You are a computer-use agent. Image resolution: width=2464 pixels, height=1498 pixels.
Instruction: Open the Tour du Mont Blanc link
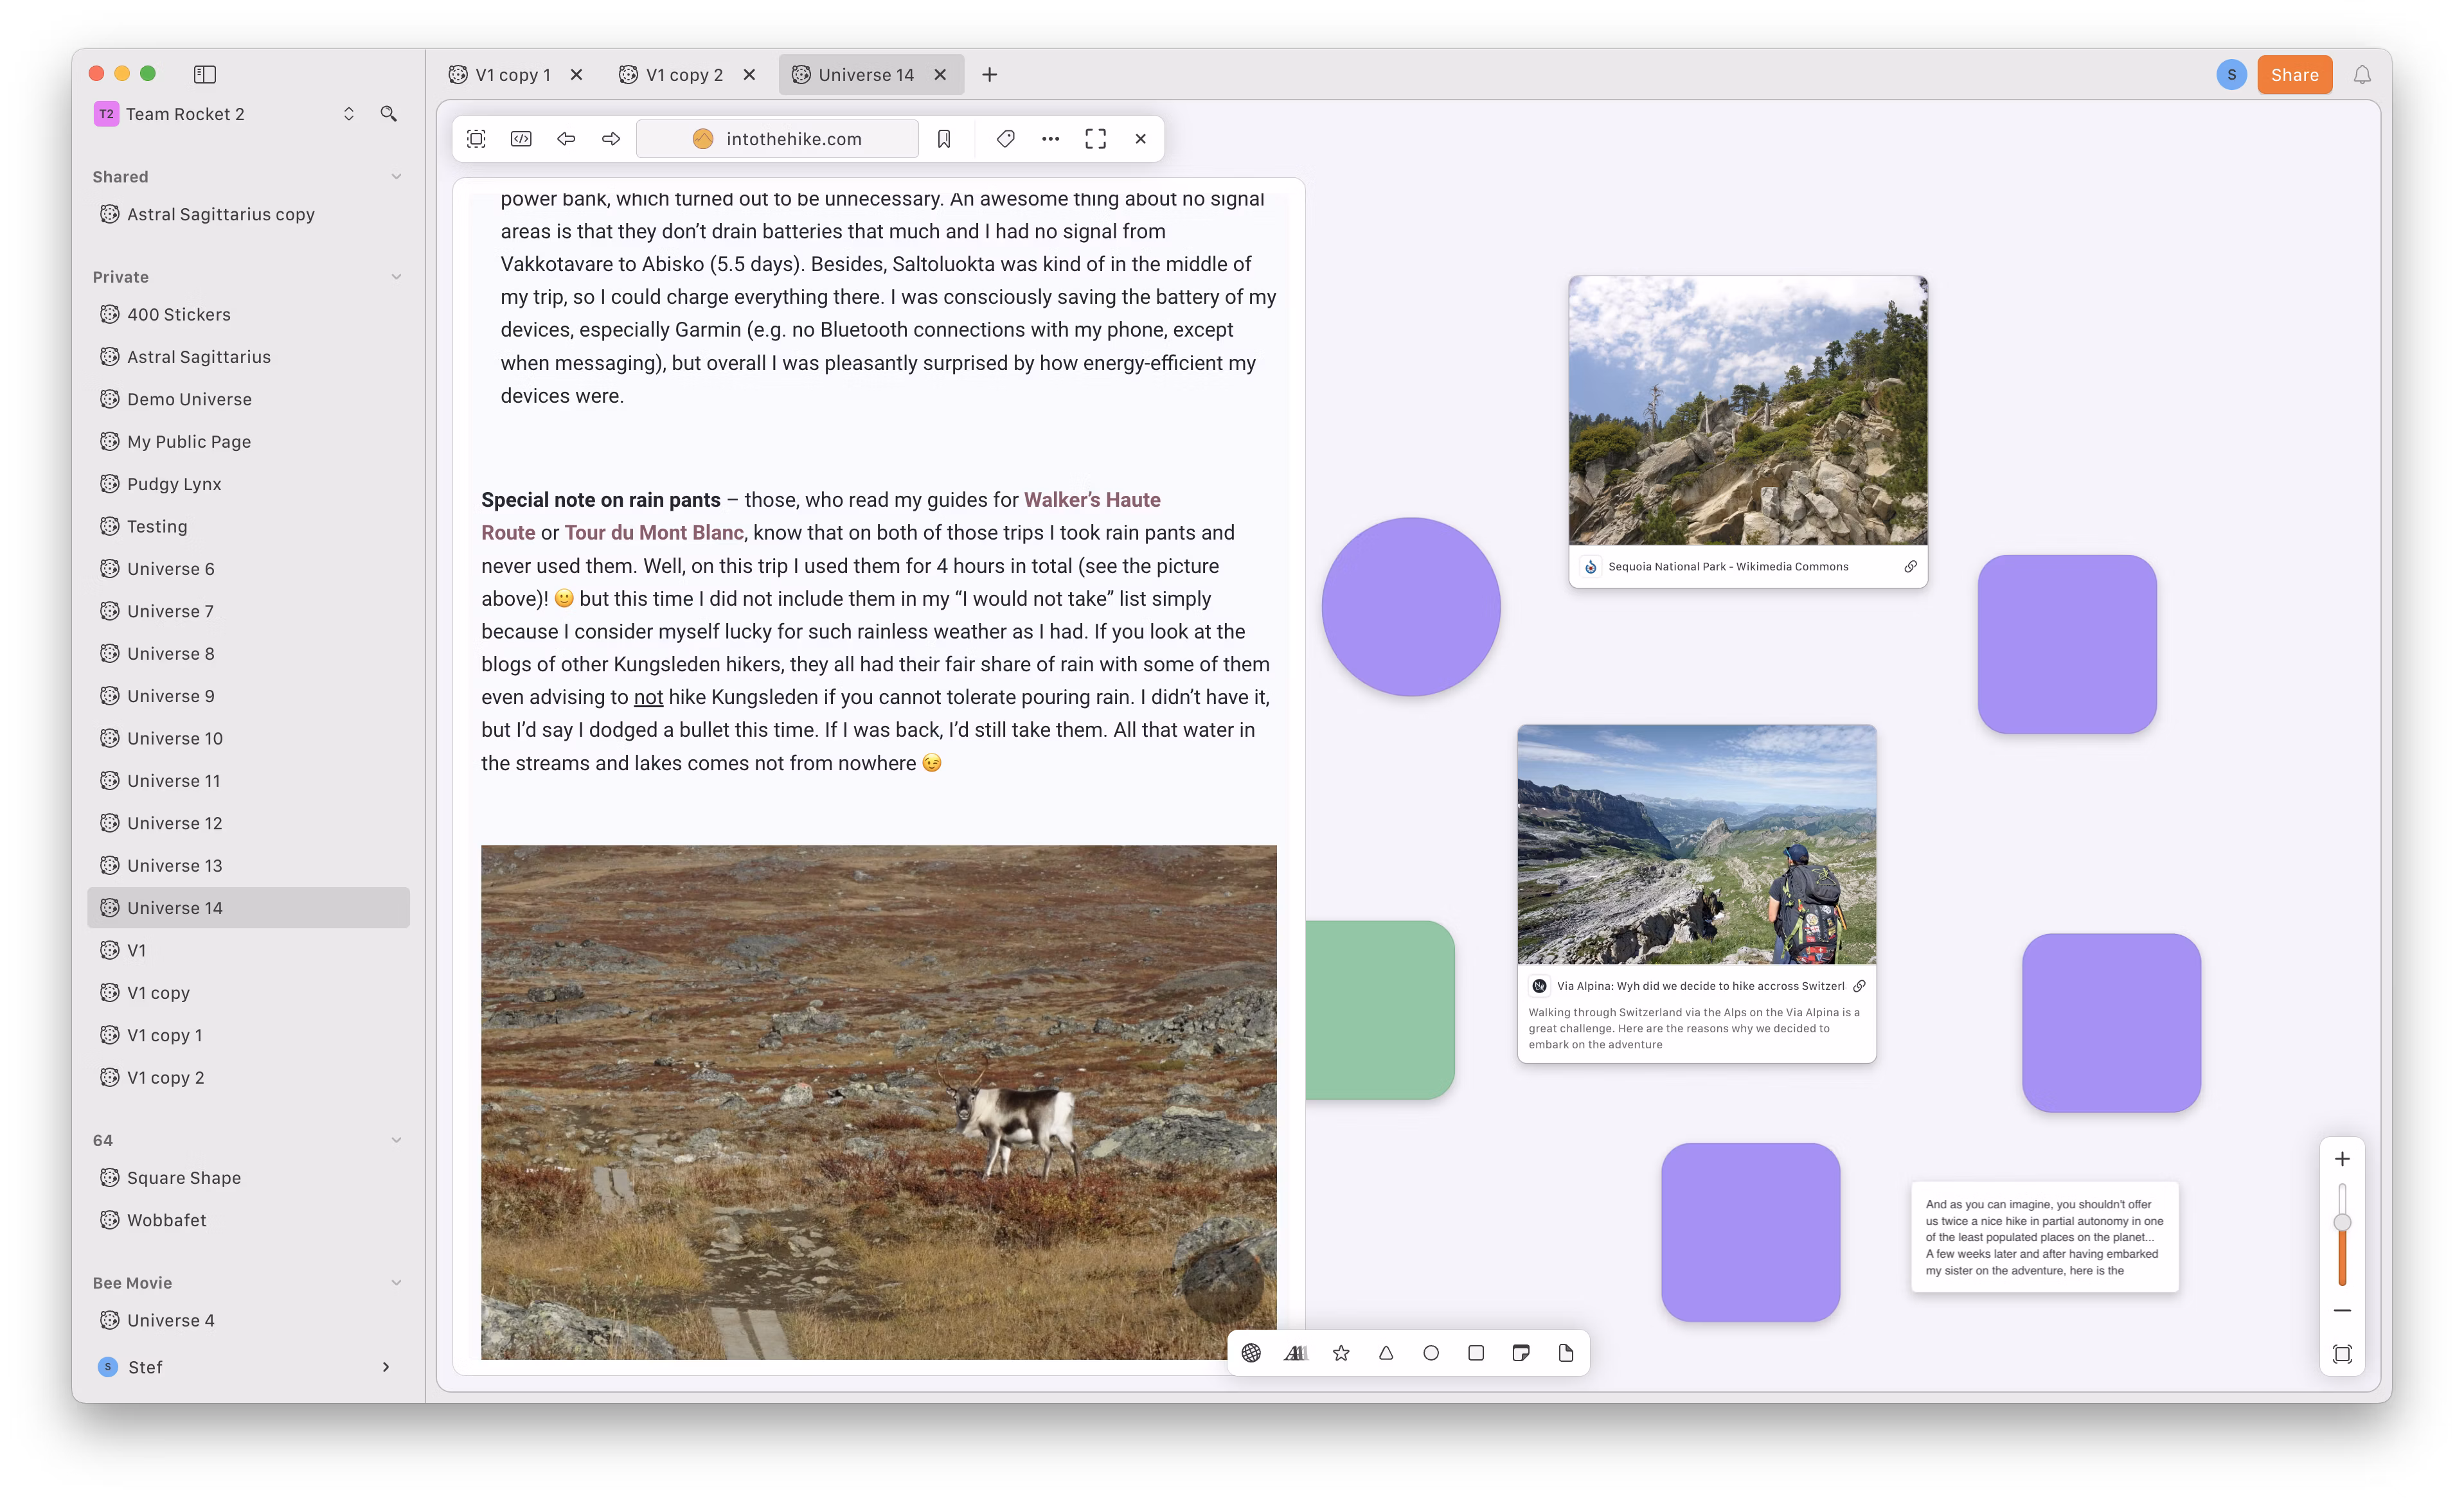[x=654, y=533]
